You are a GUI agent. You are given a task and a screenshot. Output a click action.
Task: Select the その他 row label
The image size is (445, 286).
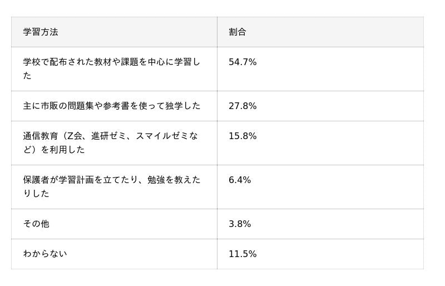(x=36, y=224)
